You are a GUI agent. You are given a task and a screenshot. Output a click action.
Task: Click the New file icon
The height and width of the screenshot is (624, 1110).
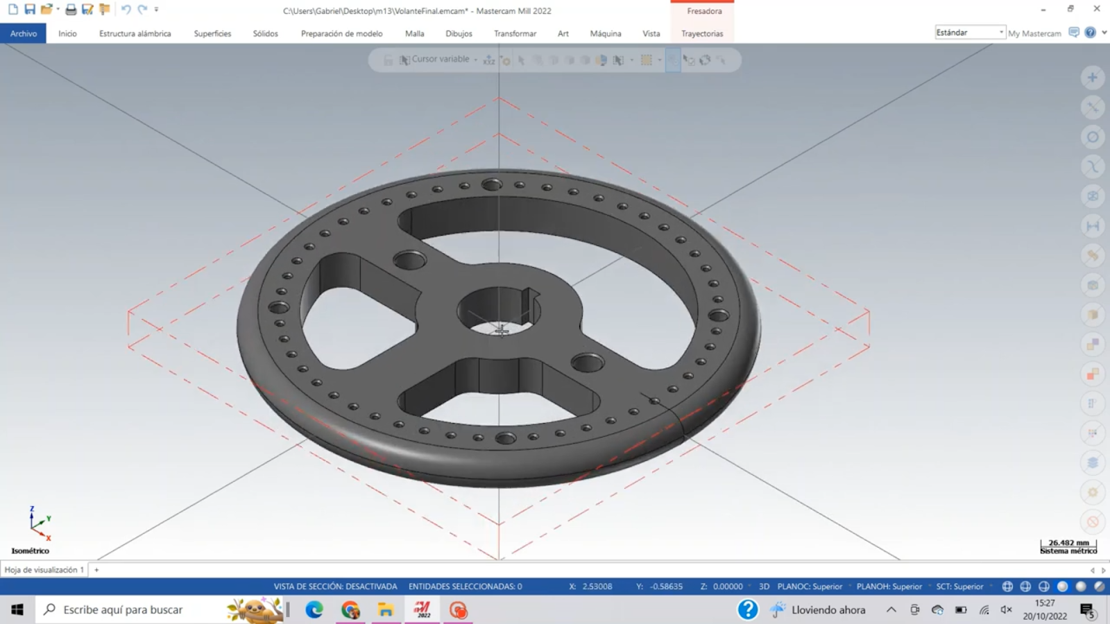coord(13,10)
